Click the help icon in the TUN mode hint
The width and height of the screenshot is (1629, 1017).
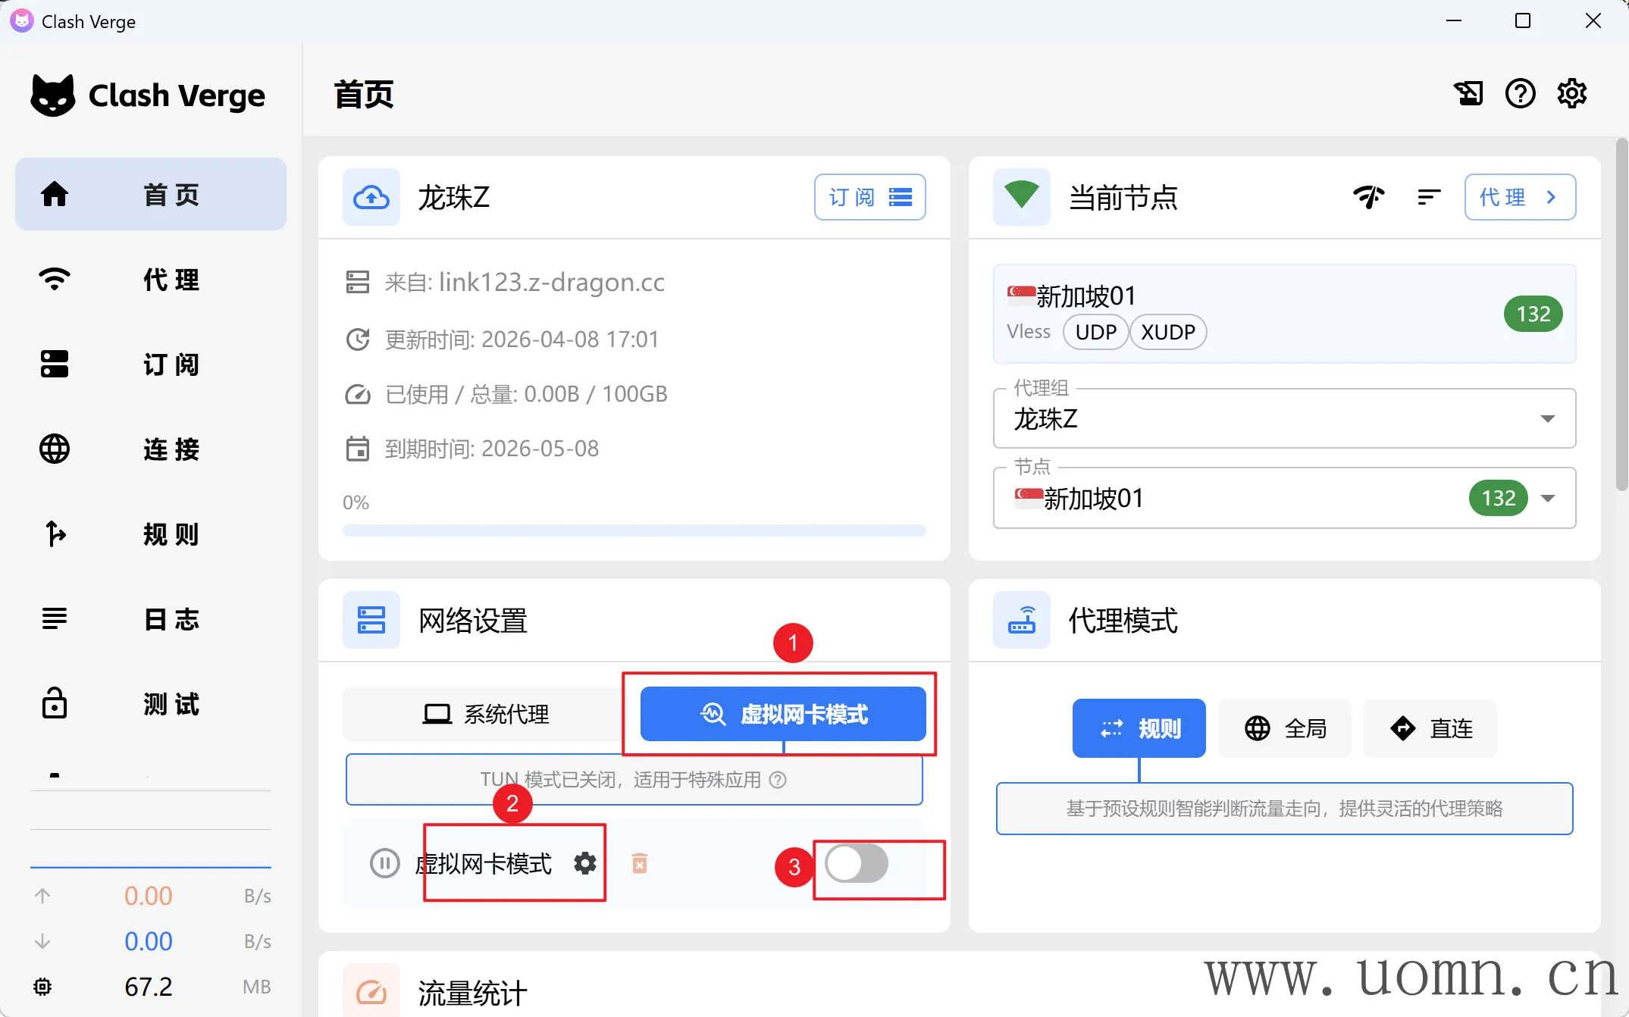tap(778, 780)
